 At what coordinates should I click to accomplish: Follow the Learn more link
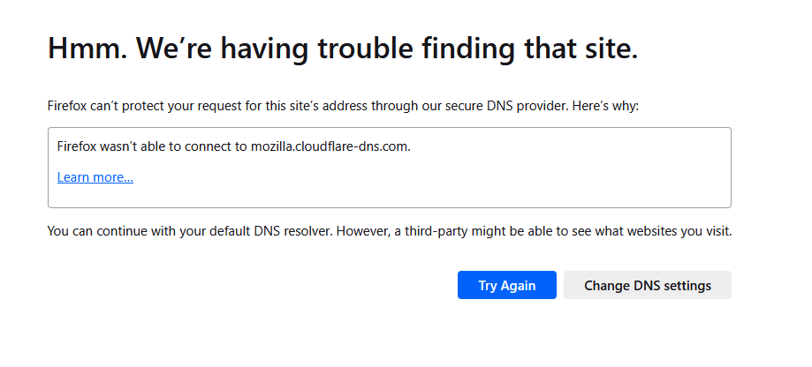(95, 177)
